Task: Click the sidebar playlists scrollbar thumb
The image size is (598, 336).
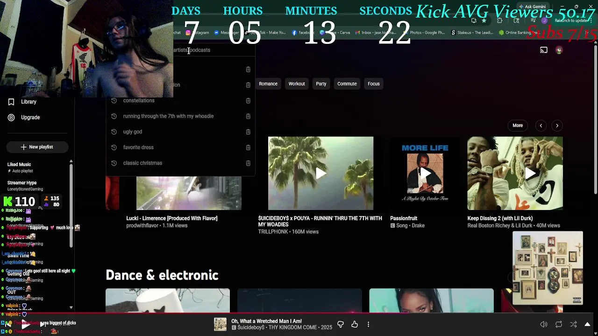Action: [x=71, y=205]
